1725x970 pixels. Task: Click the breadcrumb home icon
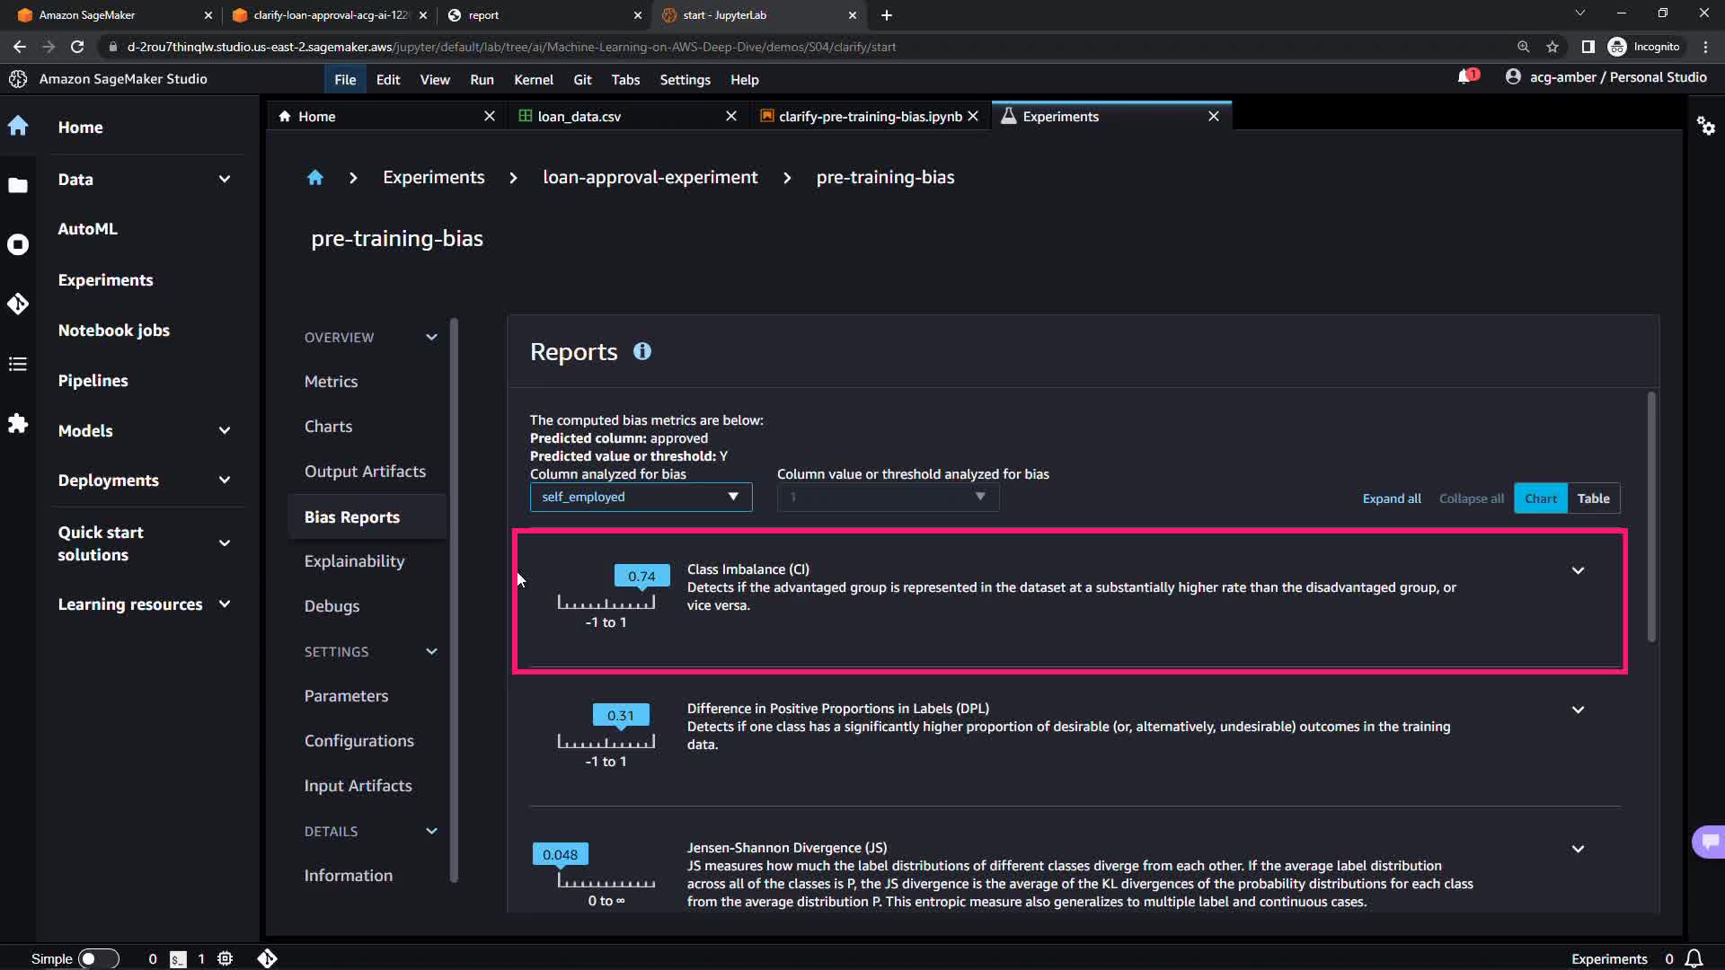point(314,178)
